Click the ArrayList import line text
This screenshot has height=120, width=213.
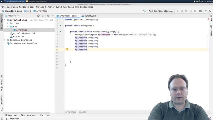(81, 20)
